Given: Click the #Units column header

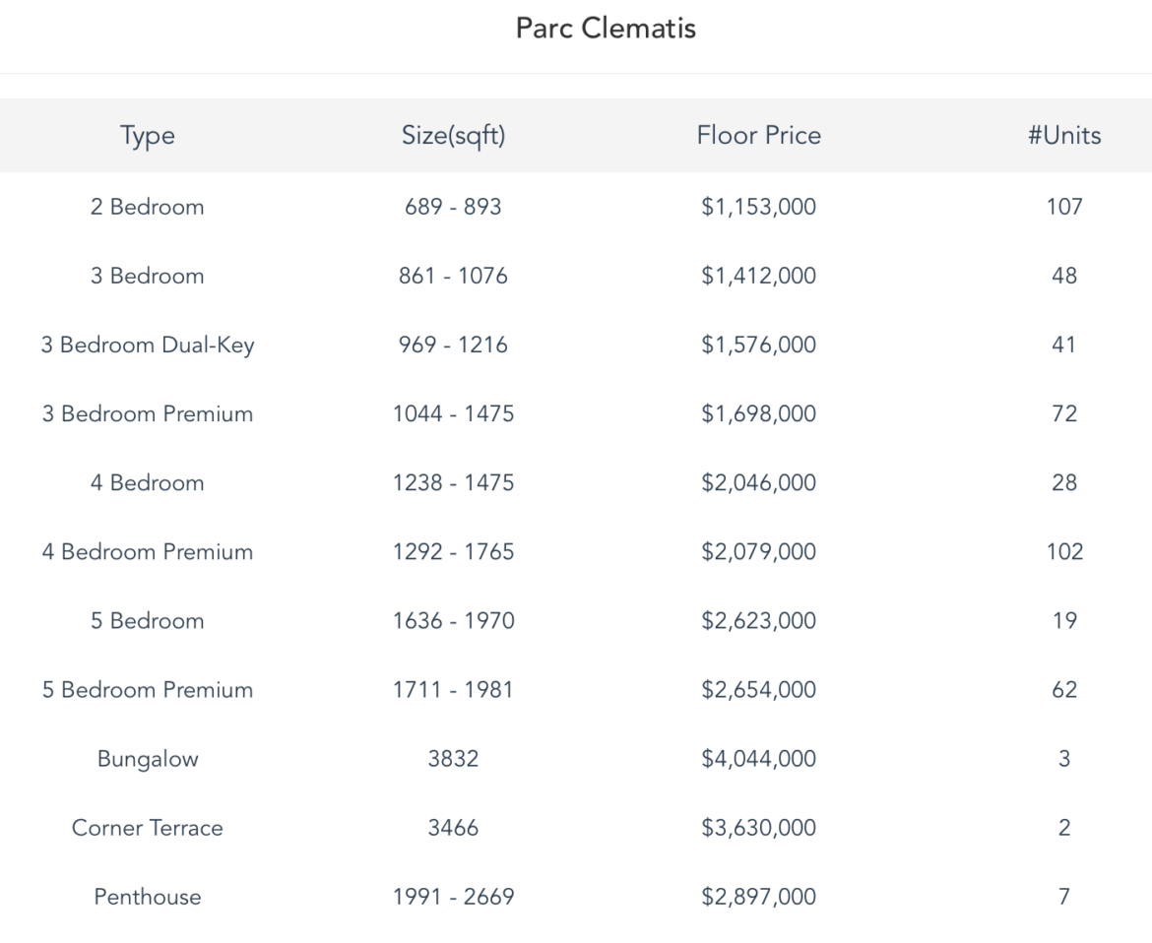Looking at the screenshot, I should pyautogui.click(x=1063, y=136).
